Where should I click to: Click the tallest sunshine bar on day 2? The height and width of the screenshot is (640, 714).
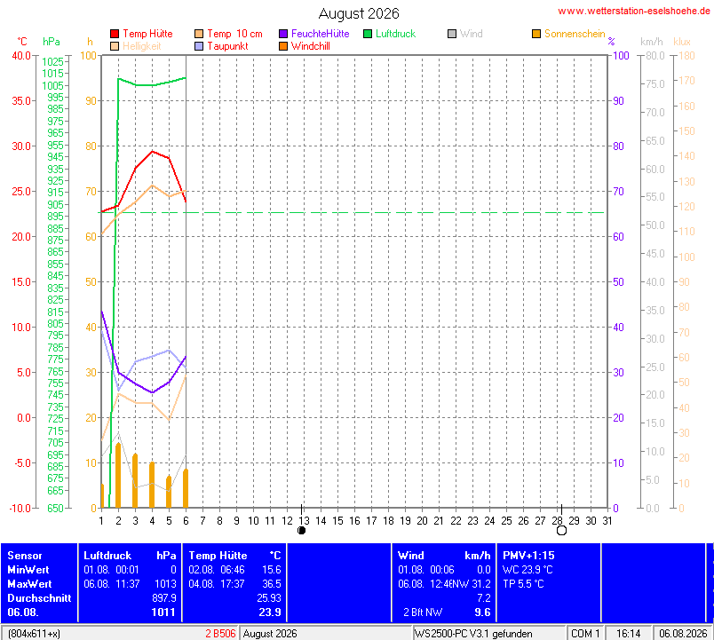pyautogui.click(x=118, y=475)
